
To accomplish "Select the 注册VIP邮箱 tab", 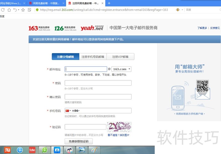I will tap(120, 57).
